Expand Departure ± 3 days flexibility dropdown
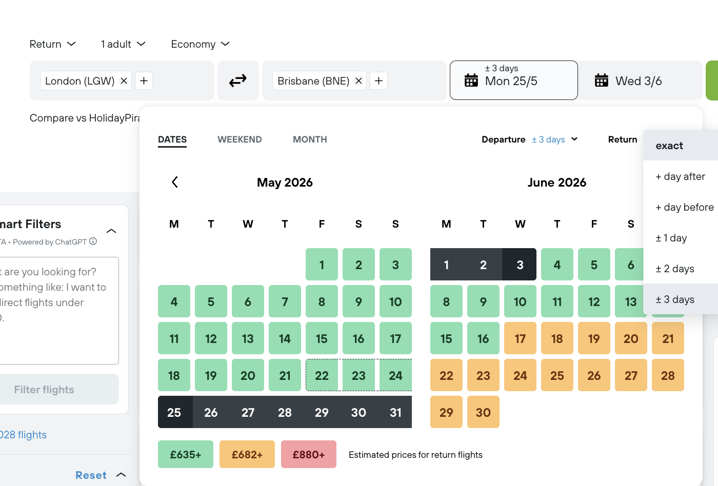718x486 pixels. pos(554,139)
